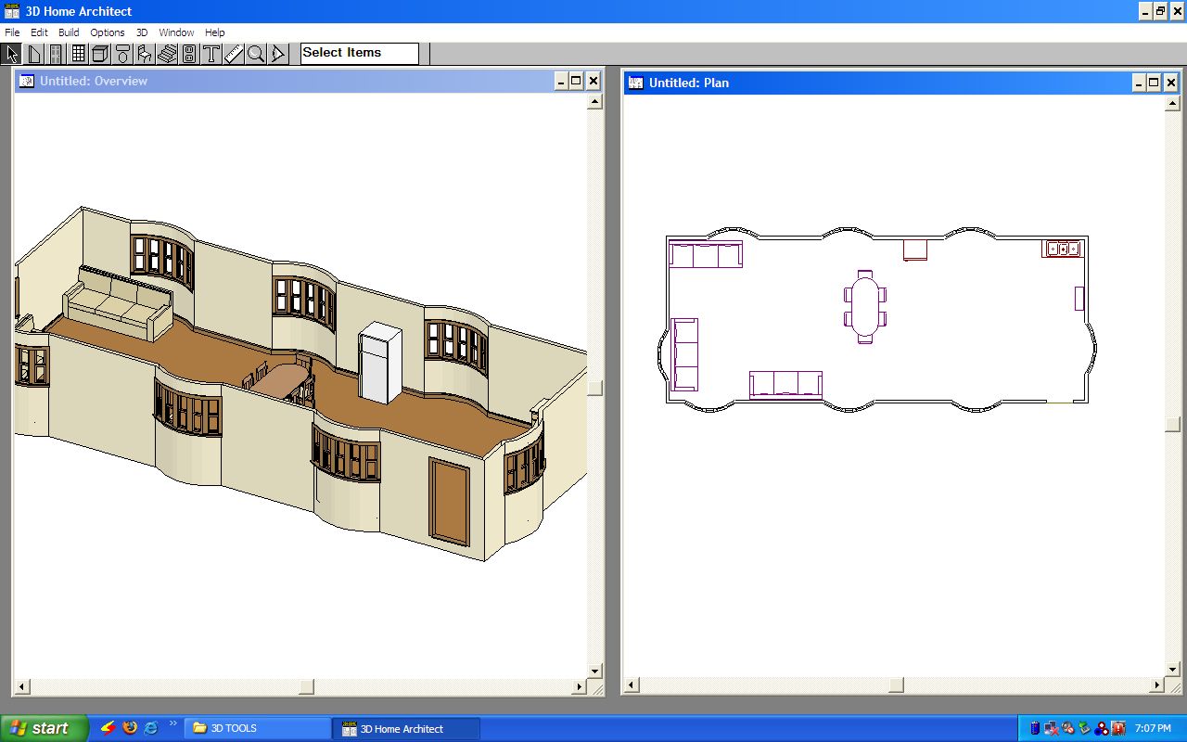Pick the dimension ruler tool
The image size is (1187, 742).
click(x=233, y=53)
